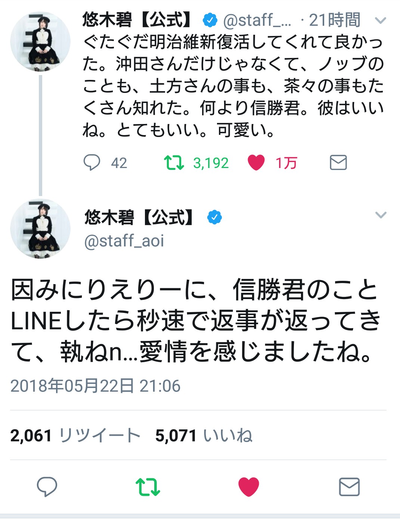This screenshot has height=519, width=400.
Task: View the 2,061 リツイート list
Action: click(x=75, y=435)
